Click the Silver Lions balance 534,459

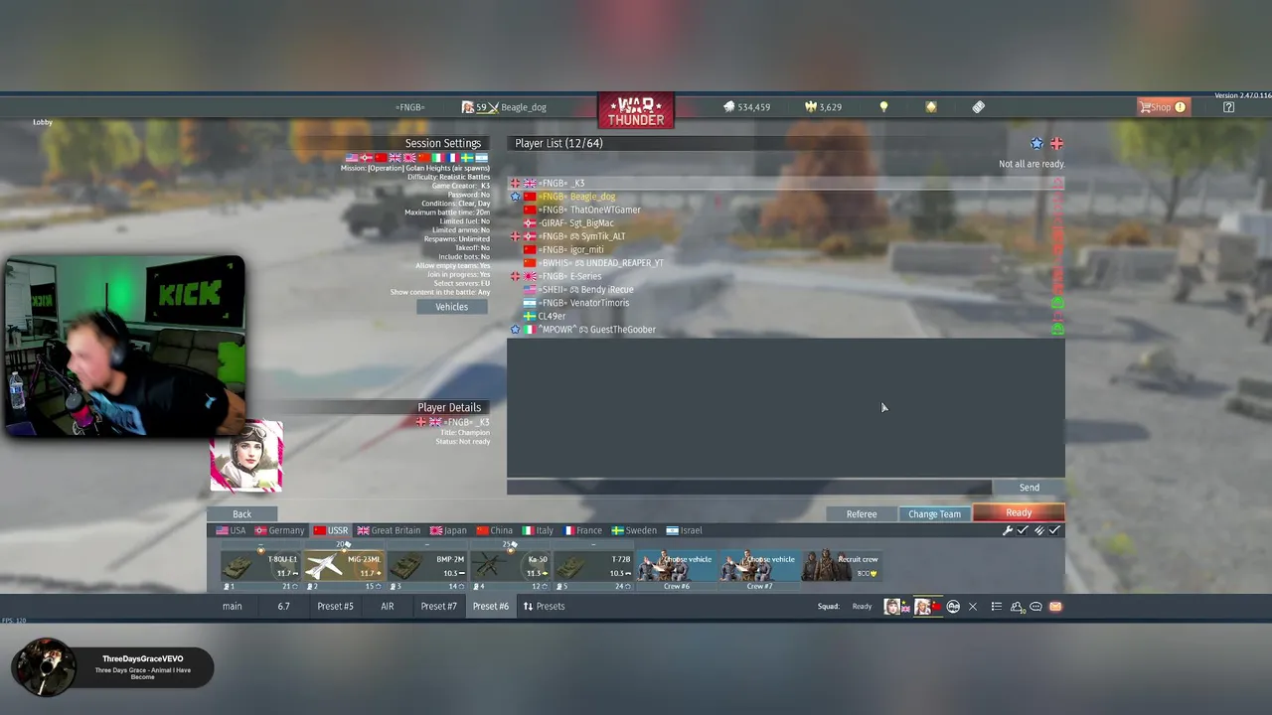pyautogui.click(x=746, y=107)
